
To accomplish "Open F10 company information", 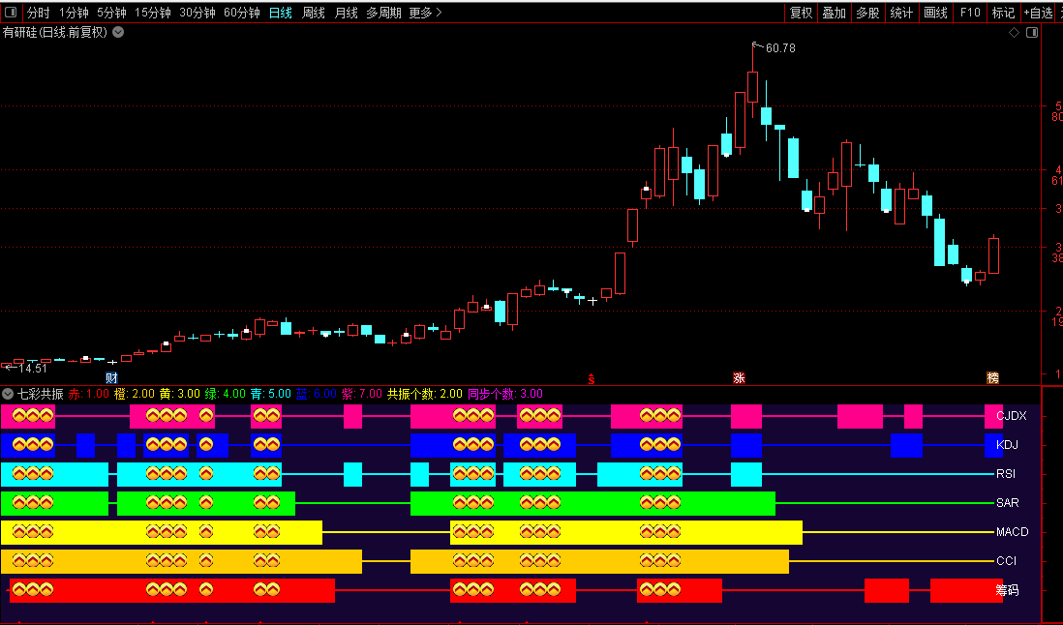I will point(970,13).
